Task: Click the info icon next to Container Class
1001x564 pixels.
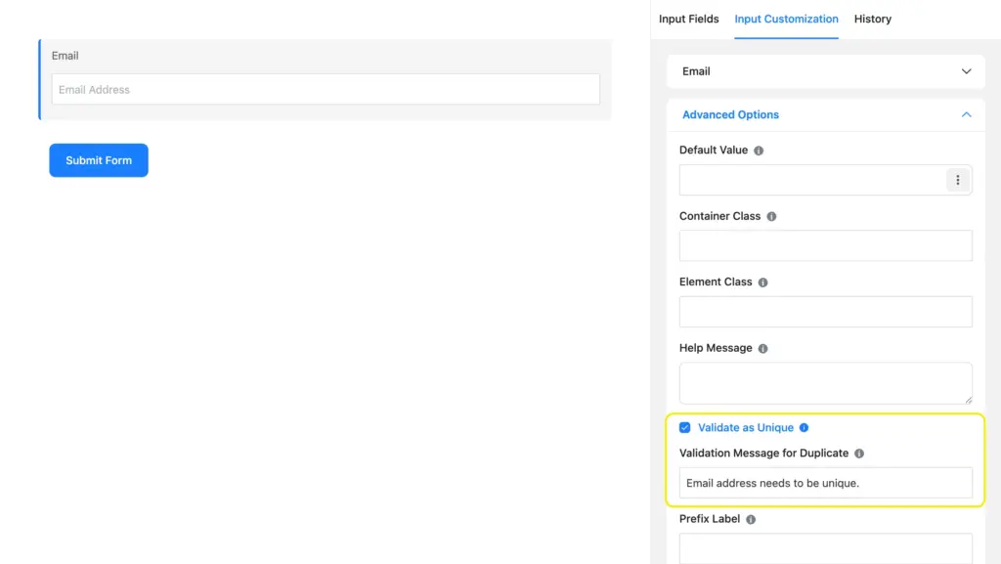Action: (771, 216)
